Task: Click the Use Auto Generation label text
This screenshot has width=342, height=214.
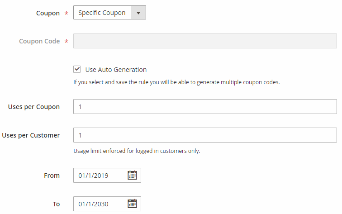Action: point(116,70)
